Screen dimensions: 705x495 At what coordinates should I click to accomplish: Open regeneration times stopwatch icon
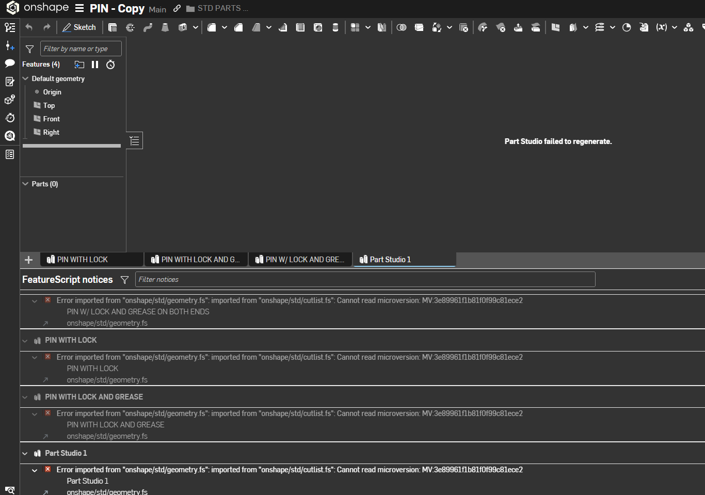coord(110,65)
